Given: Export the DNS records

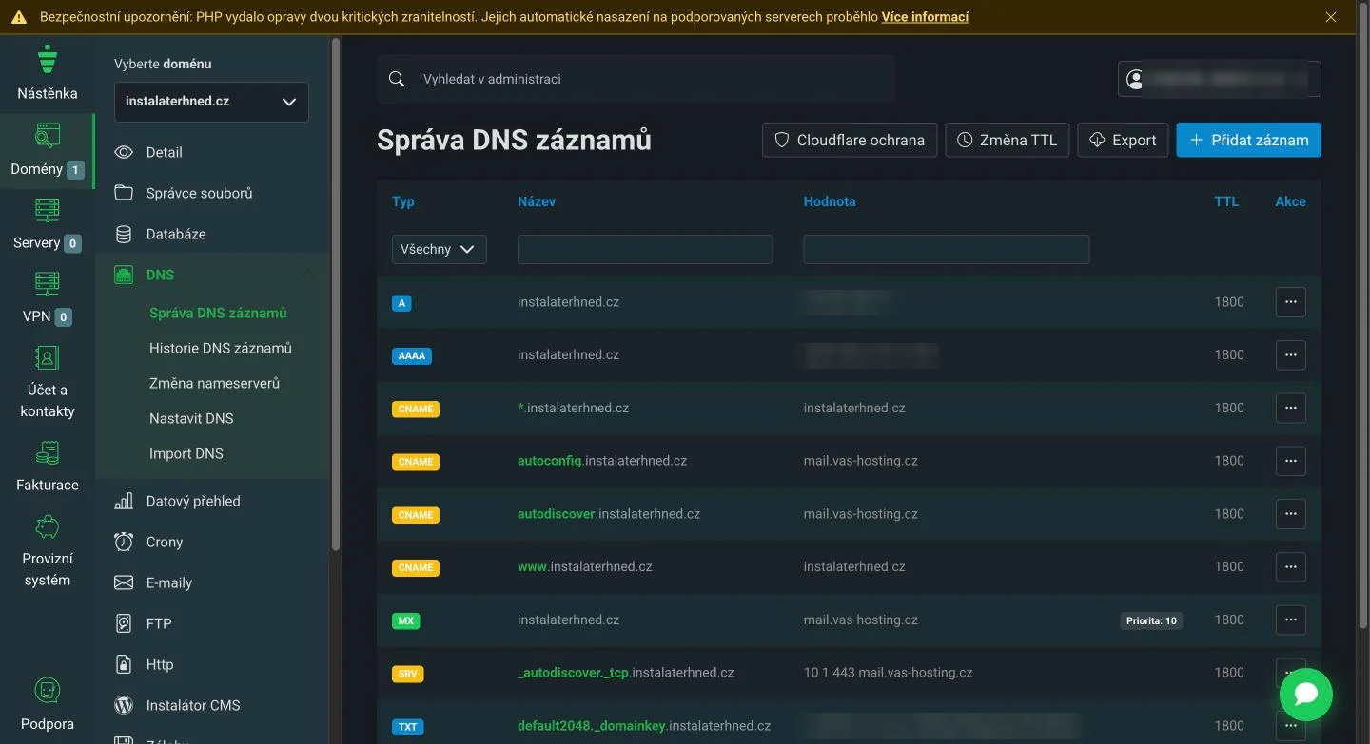Looking at the screenshot, I should (1123, 140).
